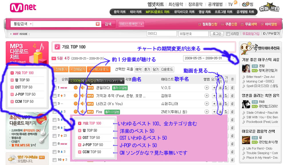Open the 엠넷차트 top menu
This screenshot has width=283, height=165.
(156, 4)
